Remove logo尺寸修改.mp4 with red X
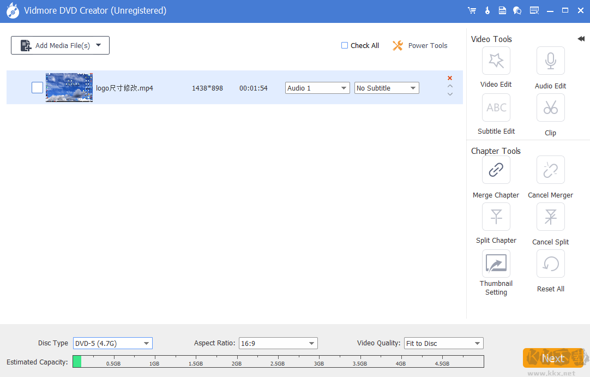This screenshot has height=377, width=590. coord(450,78)
